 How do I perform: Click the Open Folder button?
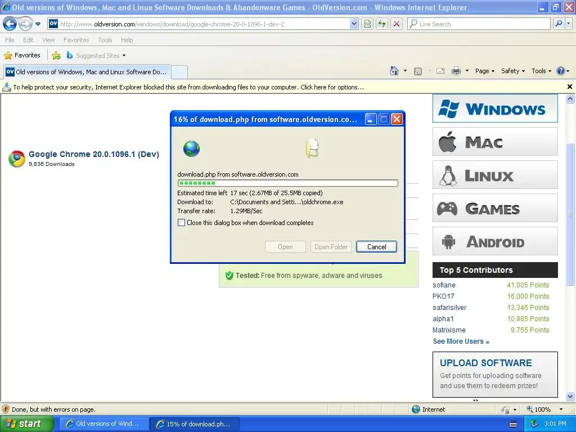[331, 247]
